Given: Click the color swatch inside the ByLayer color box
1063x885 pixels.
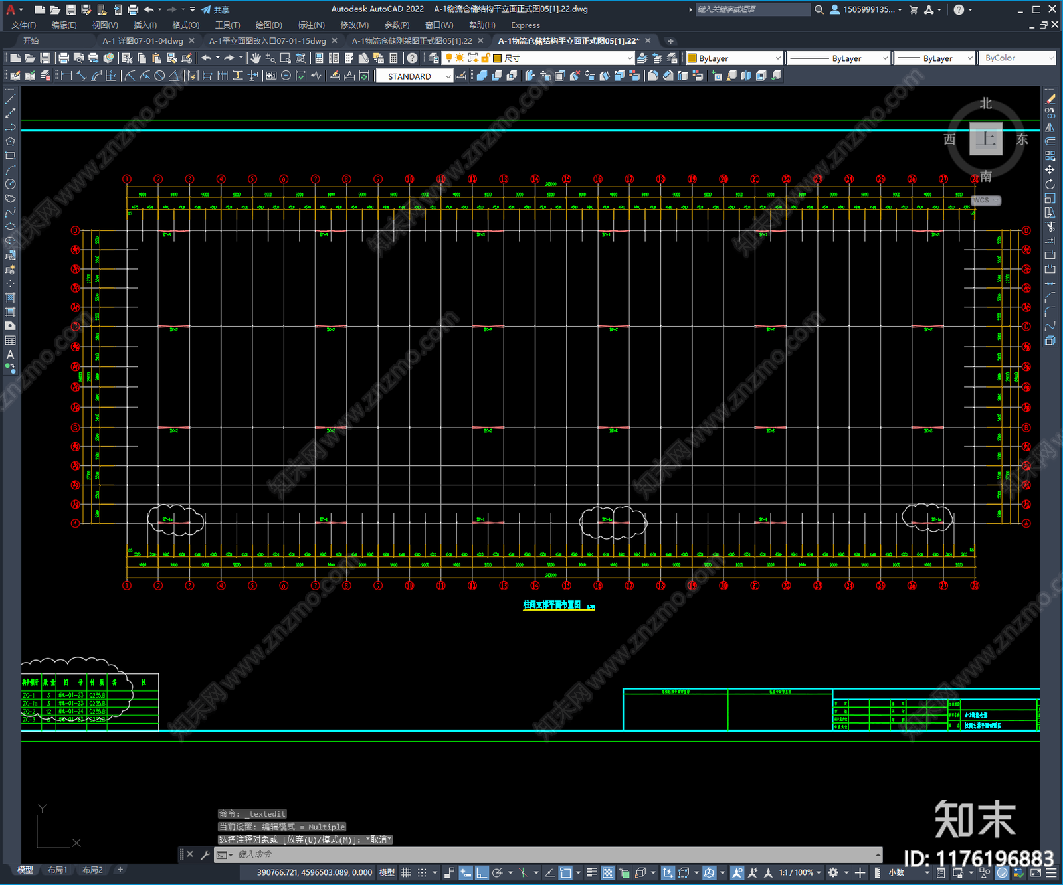Looking at the screenshot, I should pos(692,58).
